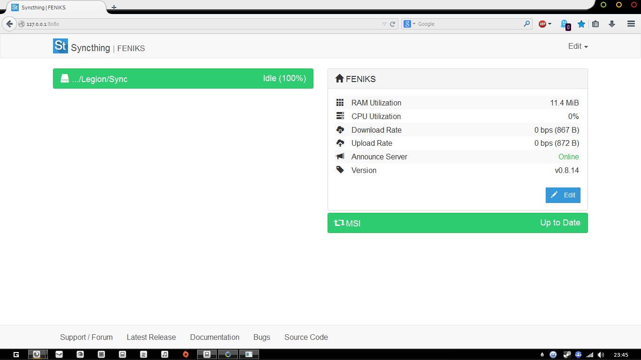Click the Upload Rate cloud icon
Viewport: 641px width, 360px height.
pos(340,143)
